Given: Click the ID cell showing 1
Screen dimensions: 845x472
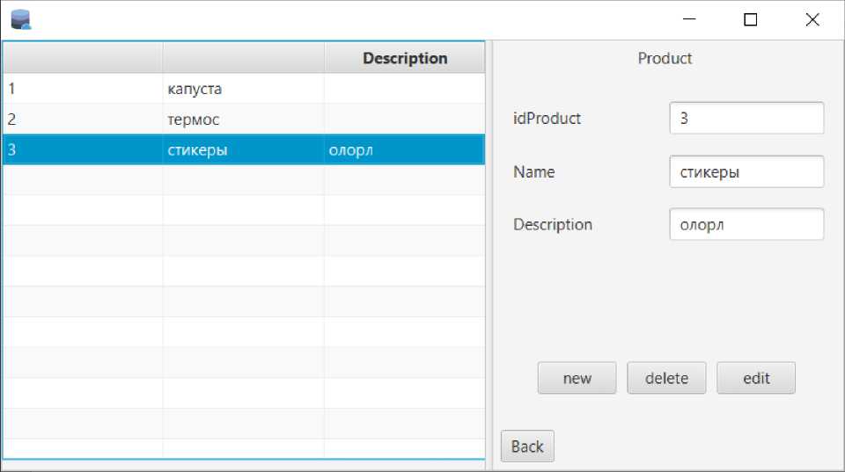Looking at the screenshot, I should tap(83, 89).
